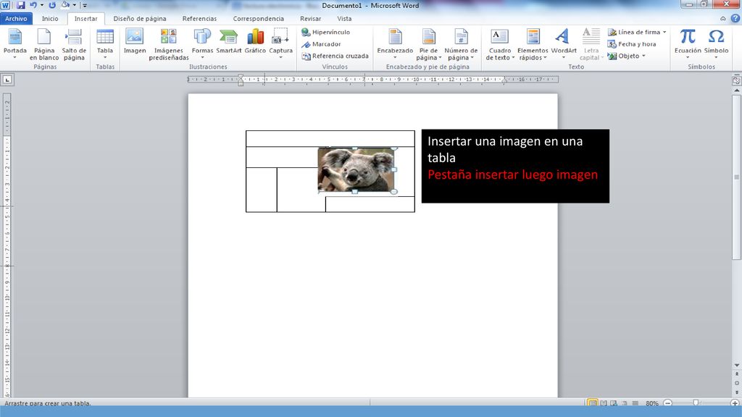
Task: Insert a page break with Salto de página
Action: [74, 44]
